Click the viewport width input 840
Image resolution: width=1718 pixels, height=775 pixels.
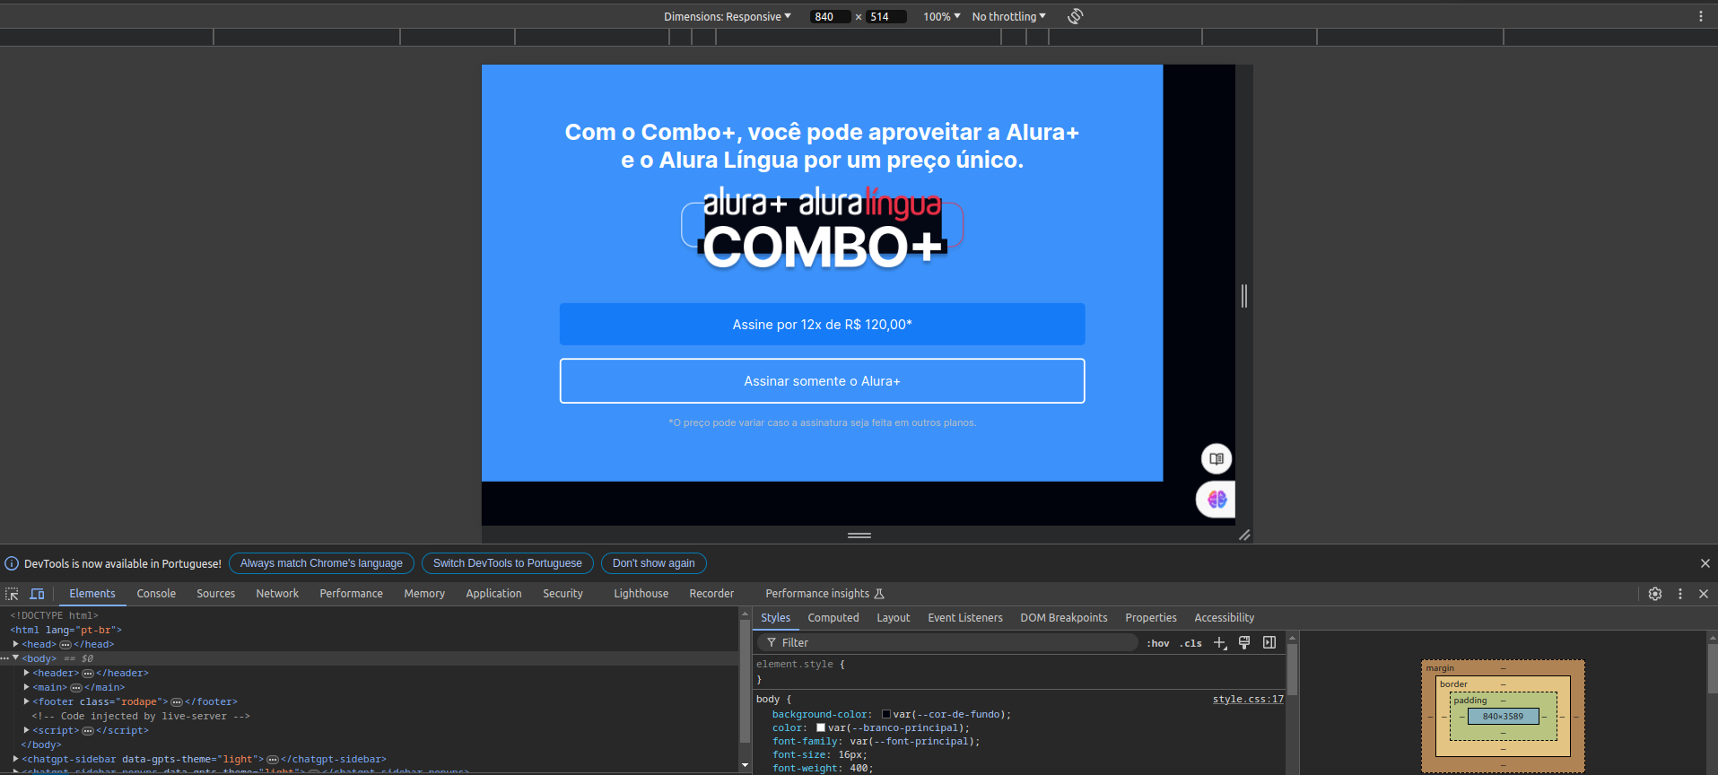point(830,16)
